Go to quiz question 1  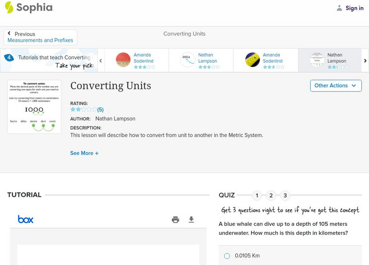[257, 196]
